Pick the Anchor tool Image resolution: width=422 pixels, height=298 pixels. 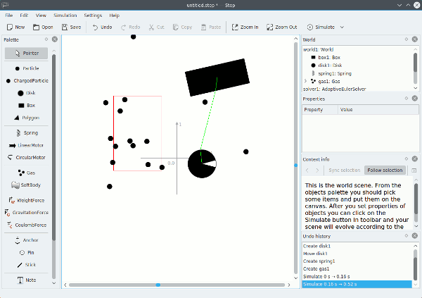click(x=26, y=240)
